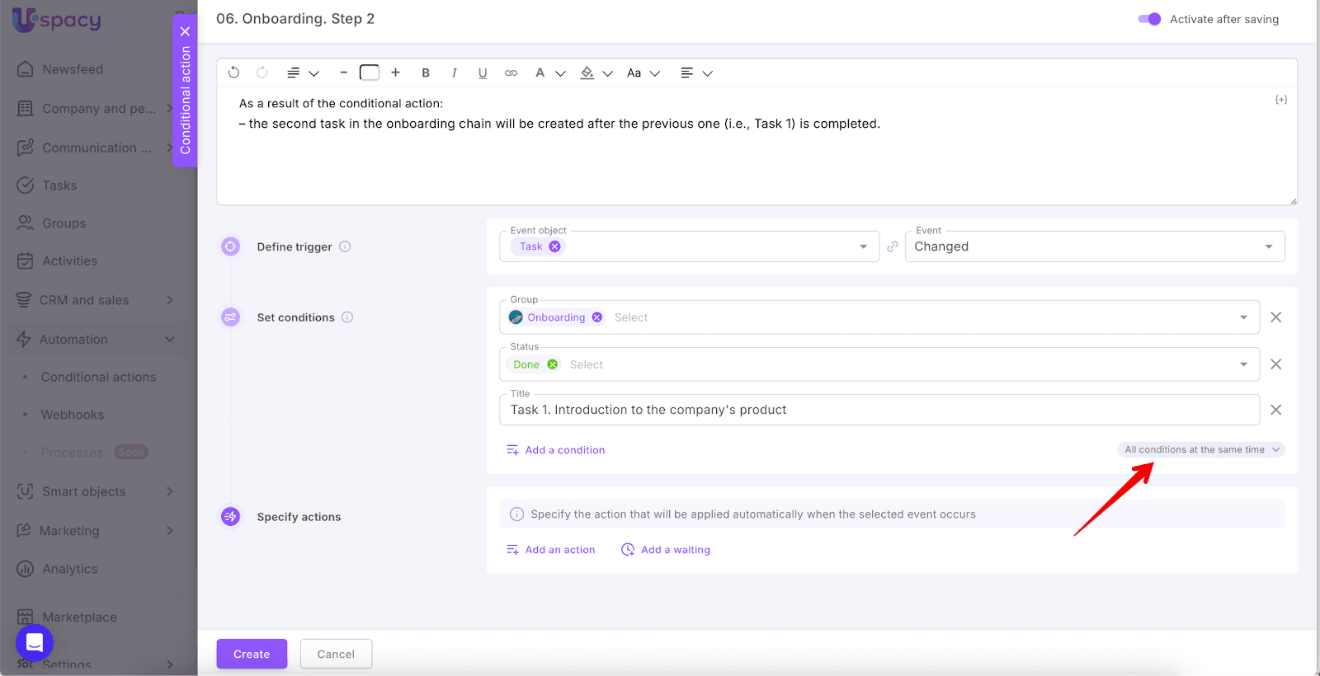The width and height of the screenshot is (1320, 676).
Task: Click the Create button
Action: 252,654
